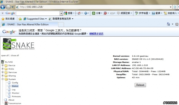The image size is (179, 105).
Task: Click the Device folder icon
Action: click(x=6, y=65)
